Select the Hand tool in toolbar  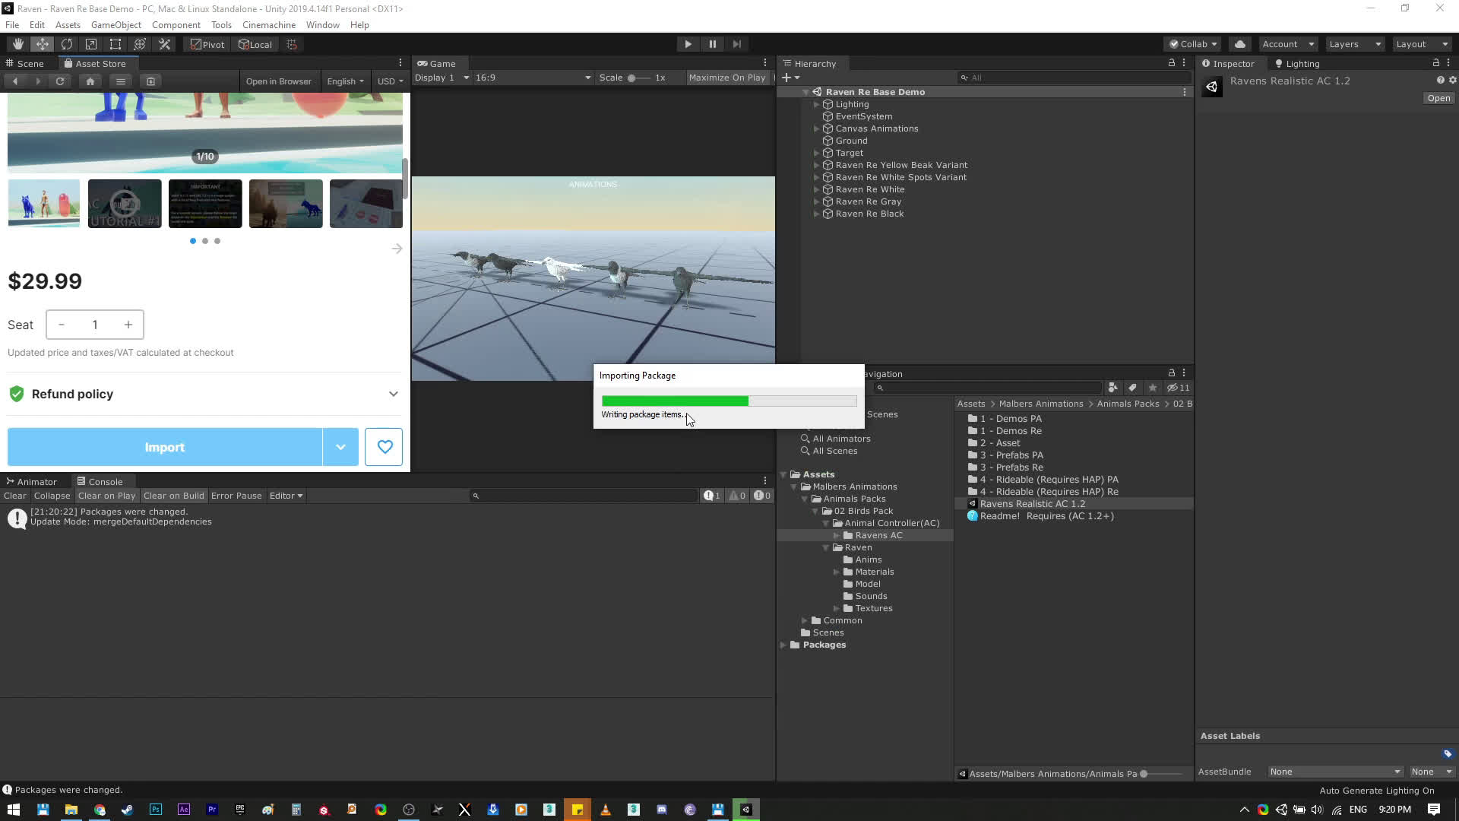click(17, 44)
